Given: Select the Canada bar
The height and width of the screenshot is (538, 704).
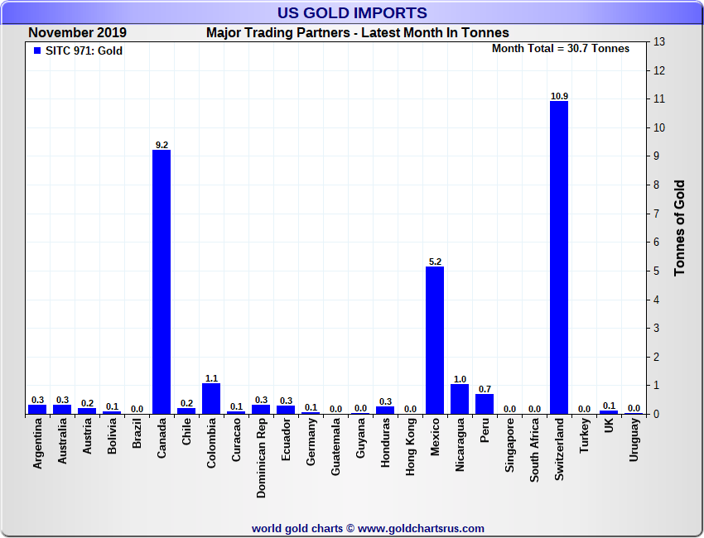Looking at the screenshot, I should click(162, 281).
